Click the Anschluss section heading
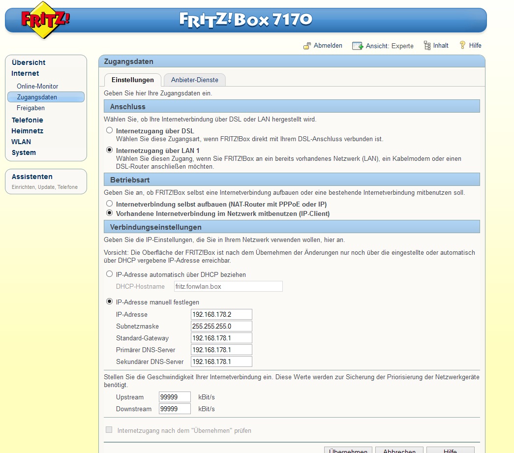Screen dimensions: 514x453 click(x=127, y=107)
